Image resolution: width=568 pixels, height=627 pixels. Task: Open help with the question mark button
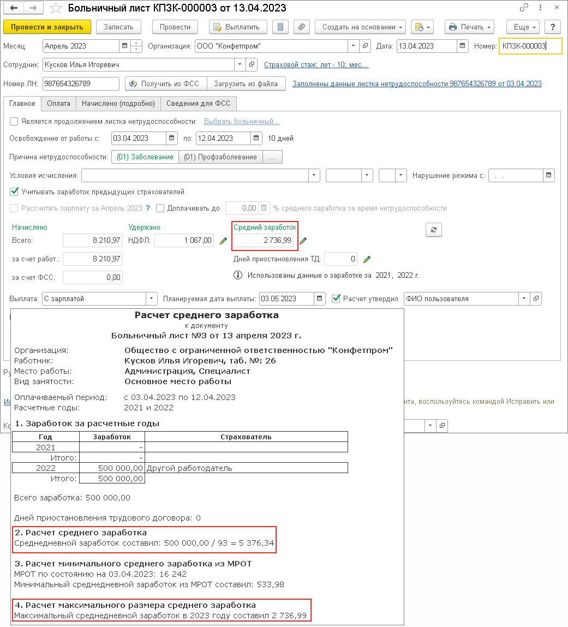(x=553, y=27)
